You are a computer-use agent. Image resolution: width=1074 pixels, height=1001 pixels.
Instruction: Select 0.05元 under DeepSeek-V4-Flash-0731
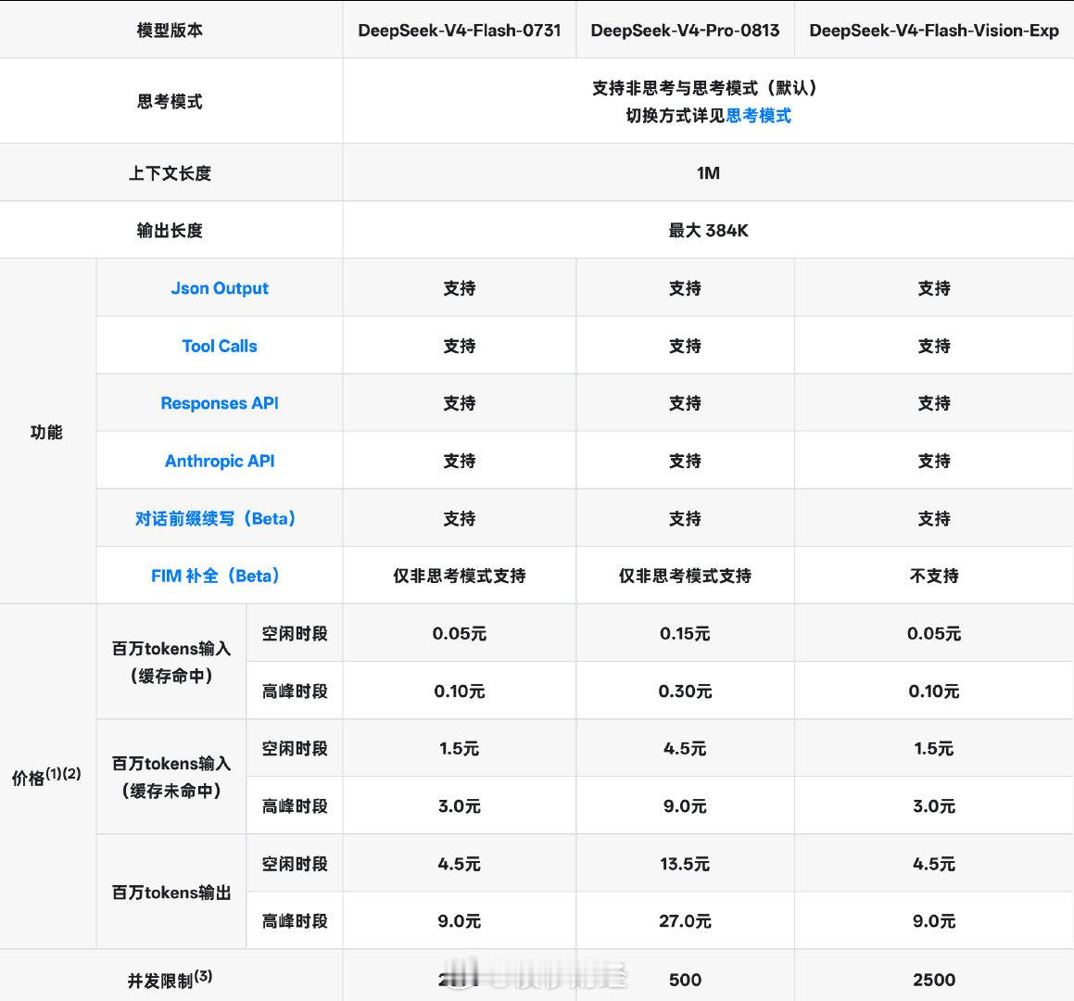[459, 634]
